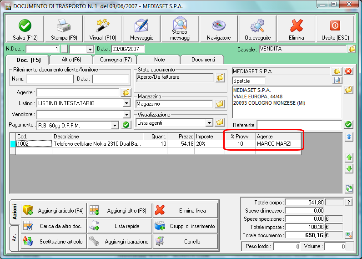Open Visual. (F10) preview
362x259 pixels.
click(103, 29)
